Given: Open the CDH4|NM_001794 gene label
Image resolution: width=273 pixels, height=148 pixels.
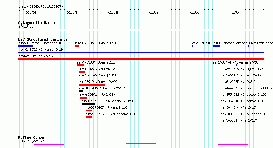Looking at the screenshot, I should tap(31, 141).
